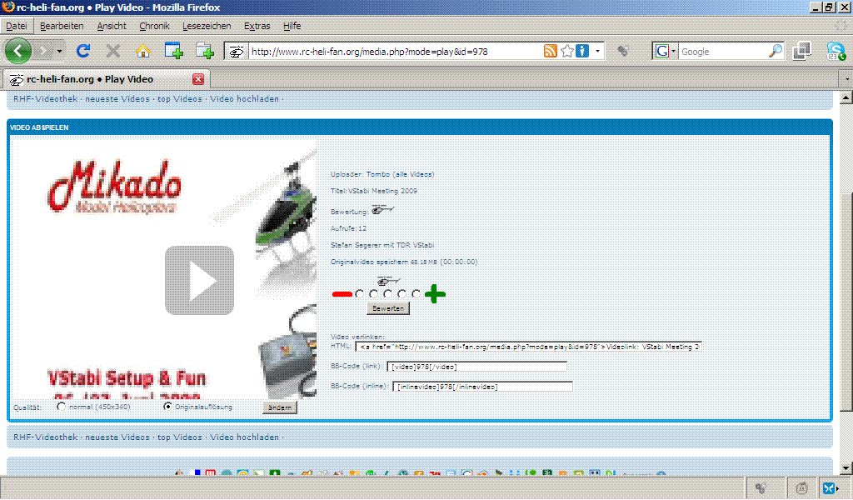Open the Chronik menu
The height and width of the screenshot is (500, 853).
154,26
